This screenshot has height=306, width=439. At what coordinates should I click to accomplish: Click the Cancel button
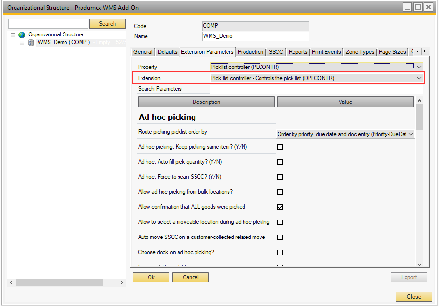click(x=191, y=277)
